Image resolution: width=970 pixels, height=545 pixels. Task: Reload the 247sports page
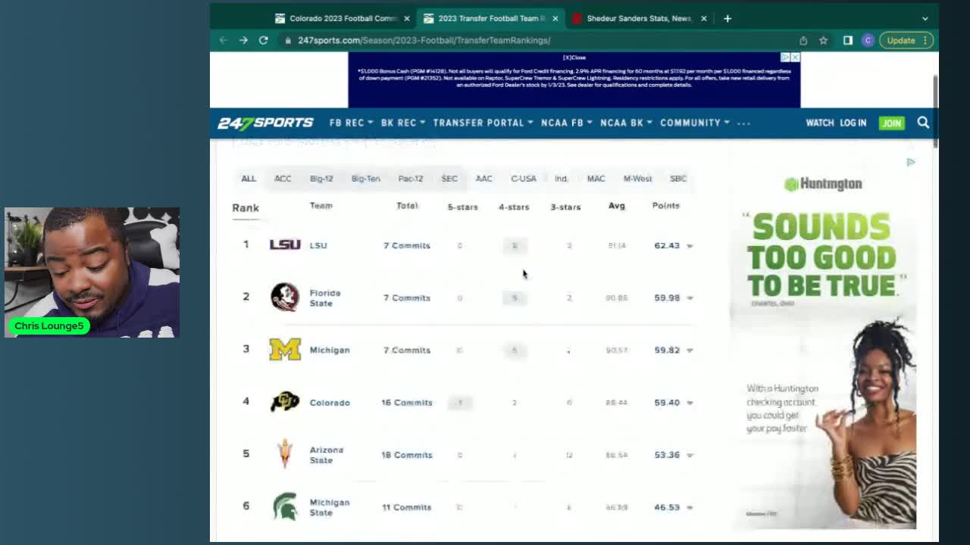(x=263, y=40)
